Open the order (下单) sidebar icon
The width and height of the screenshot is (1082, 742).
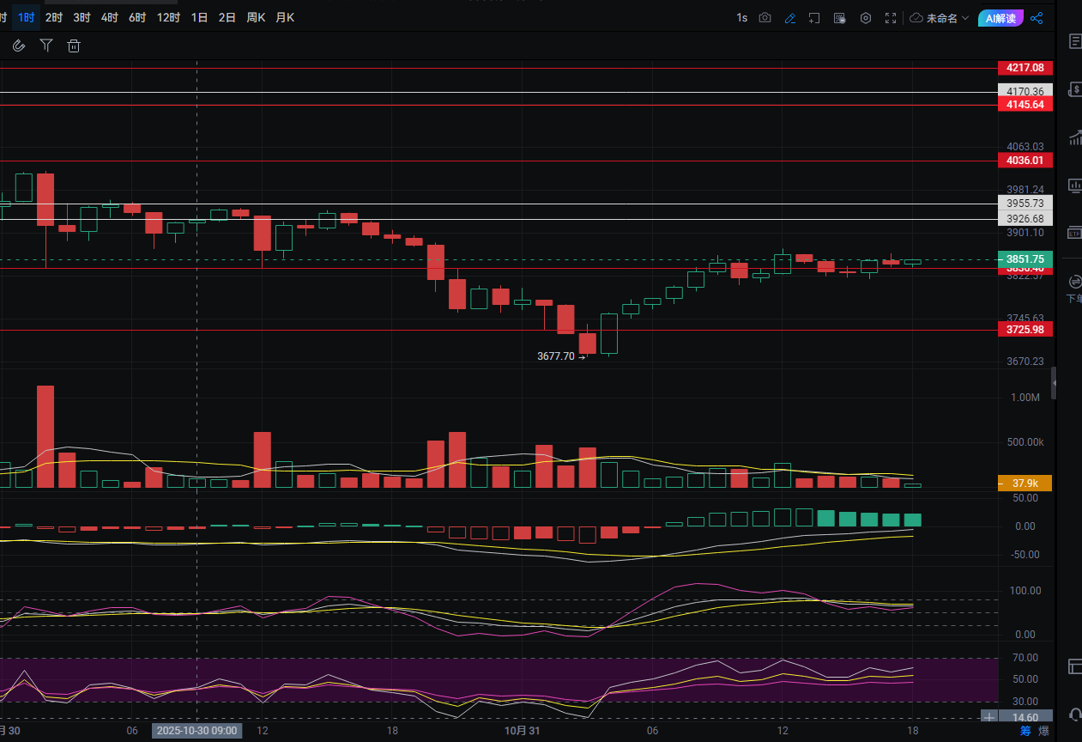[x=1073, y=282]
